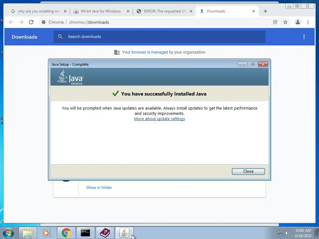
Task: Close the 64-bit Java for Windows tab
Action: pos(128,11)
